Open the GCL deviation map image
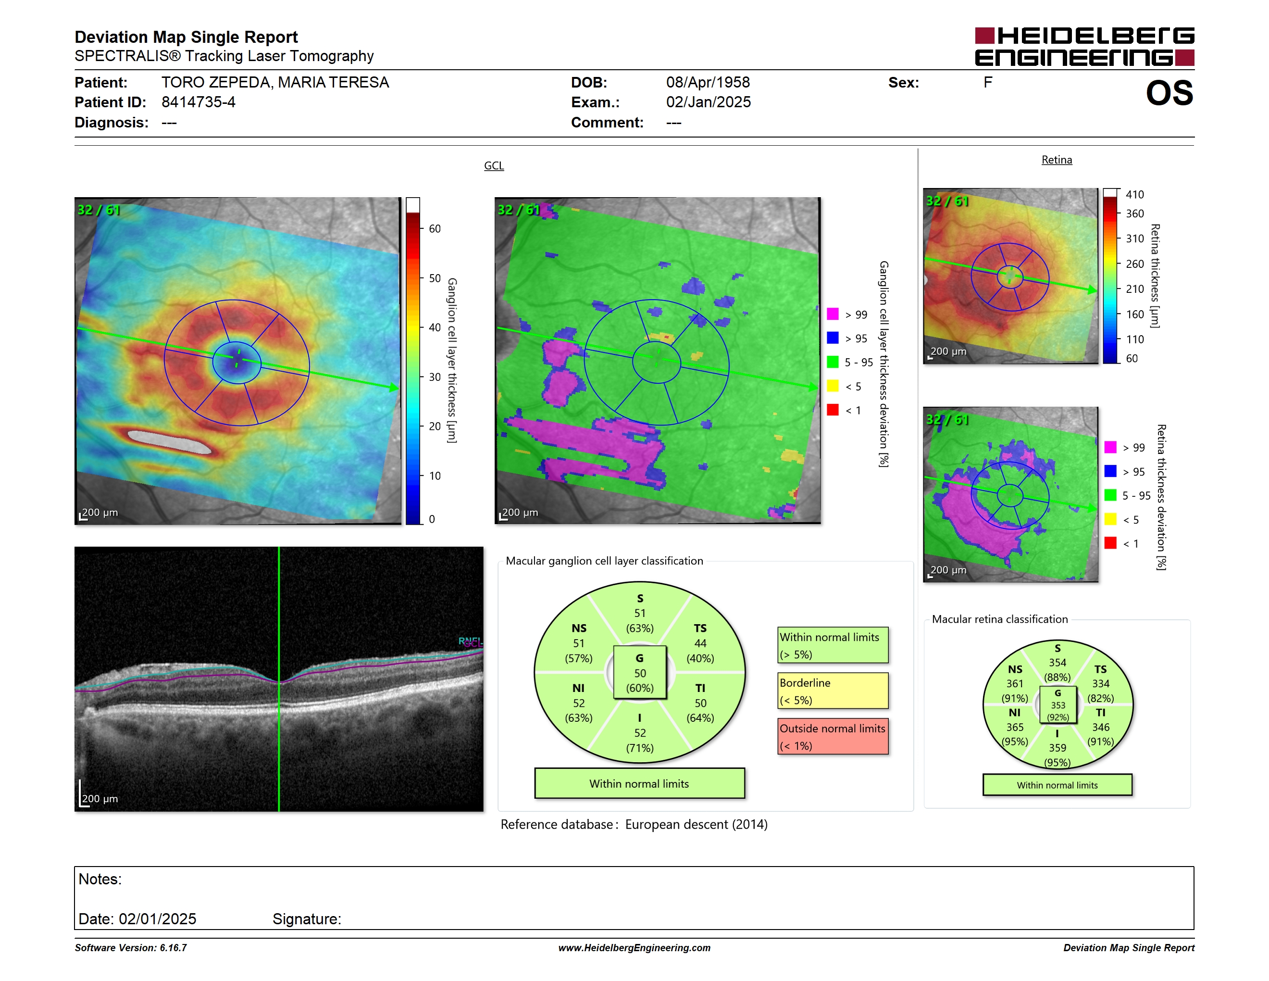1269x981 pixels. click(x=658, y=361)
